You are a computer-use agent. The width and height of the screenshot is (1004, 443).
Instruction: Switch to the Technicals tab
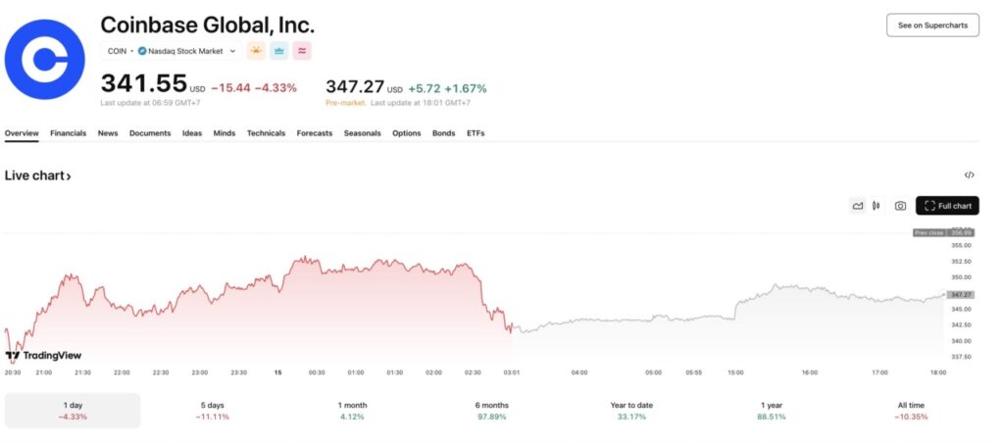pos(266,133)
